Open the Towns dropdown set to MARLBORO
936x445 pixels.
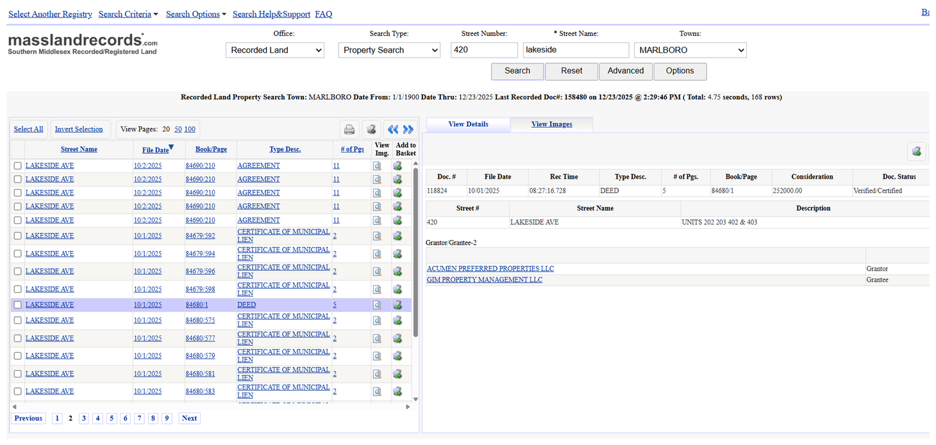pos(690,50)
